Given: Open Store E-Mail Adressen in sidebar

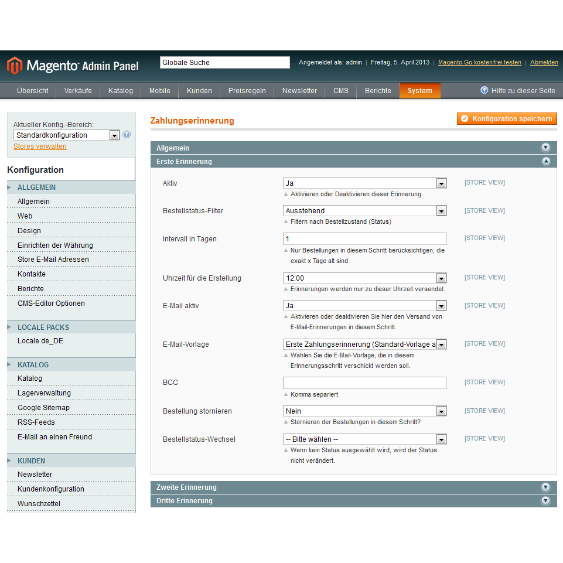Looking at the screenshot, I should click(71, 260).
